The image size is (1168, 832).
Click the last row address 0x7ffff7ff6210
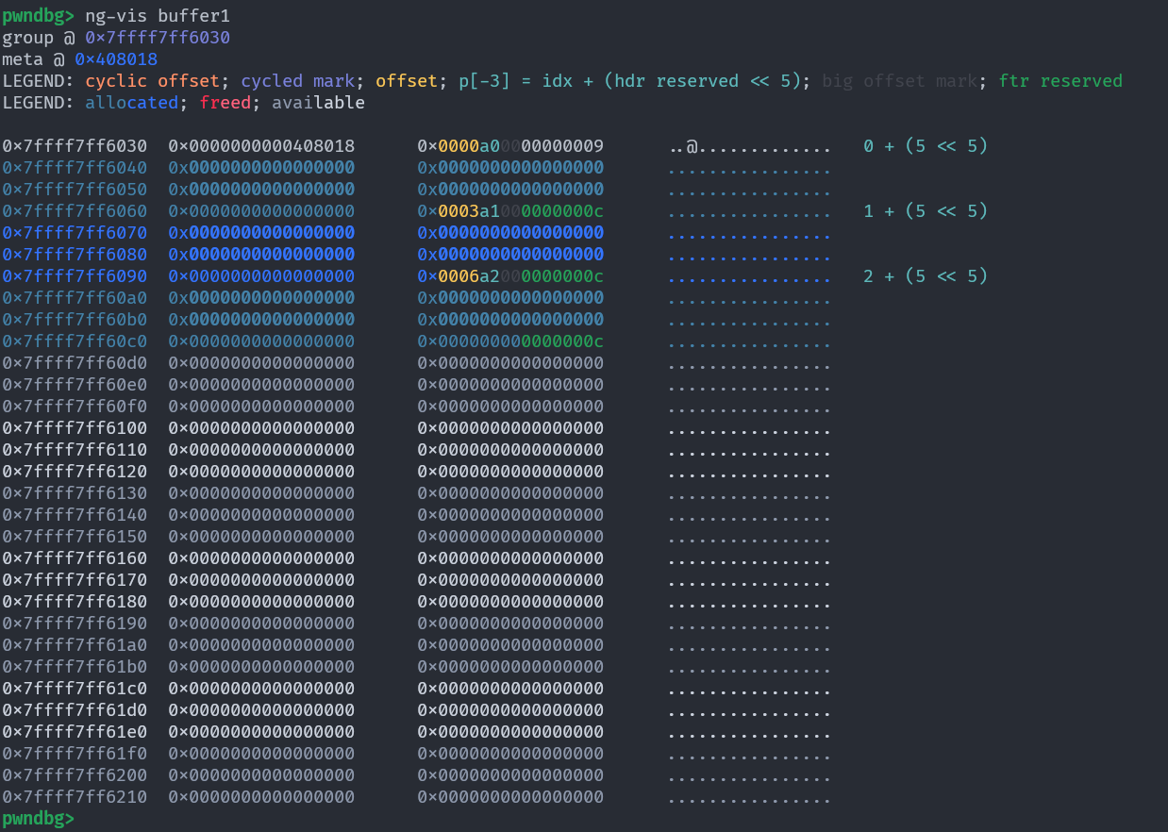click(75, 797)
